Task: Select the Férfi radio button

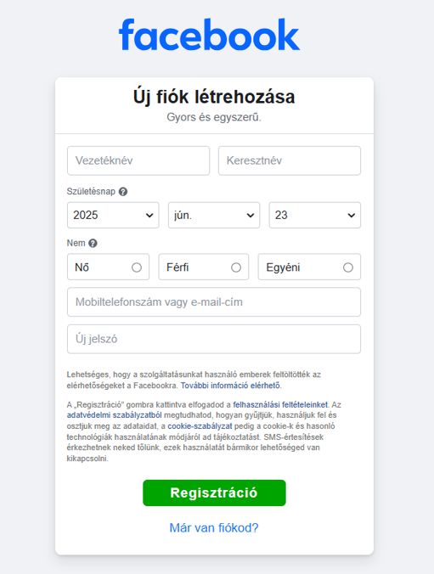Action: pyautogui.click(x=236, y=267)
